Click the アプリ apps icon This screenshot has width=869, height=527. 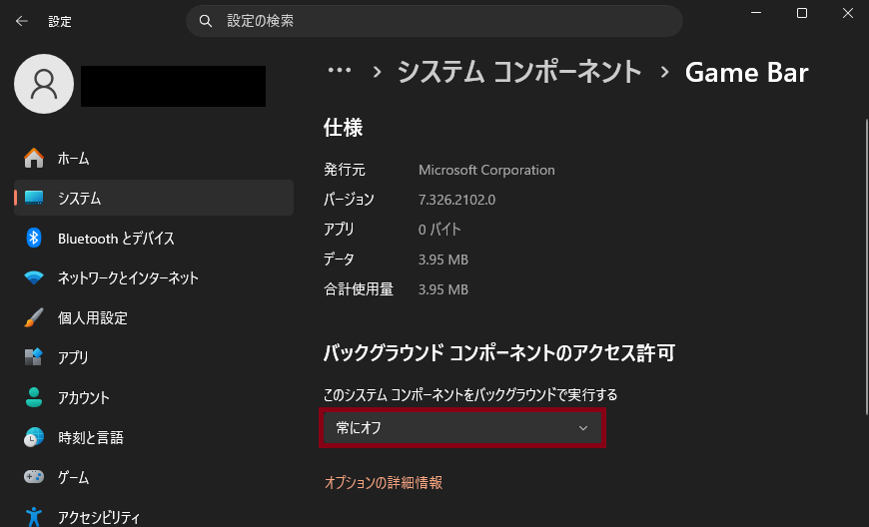point(34,357)
